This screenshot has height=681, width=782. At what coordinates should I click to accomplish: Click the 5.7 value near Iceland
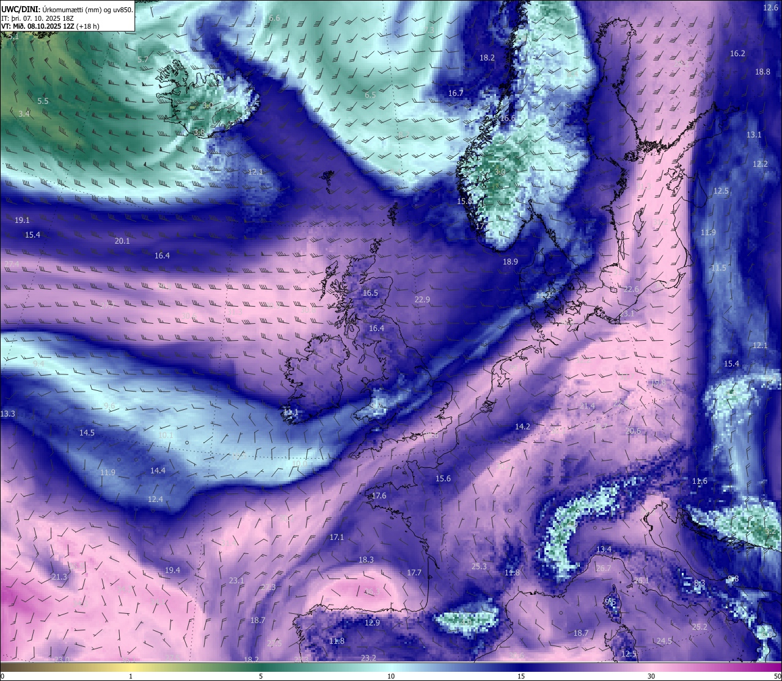pos(143,60)
